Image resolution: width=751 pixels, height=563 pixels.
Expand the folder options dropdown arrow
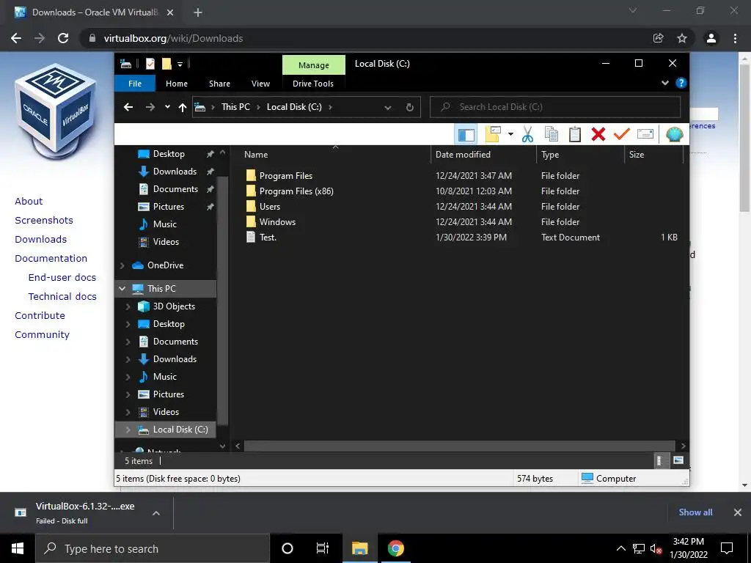click(x=510, y=135)
